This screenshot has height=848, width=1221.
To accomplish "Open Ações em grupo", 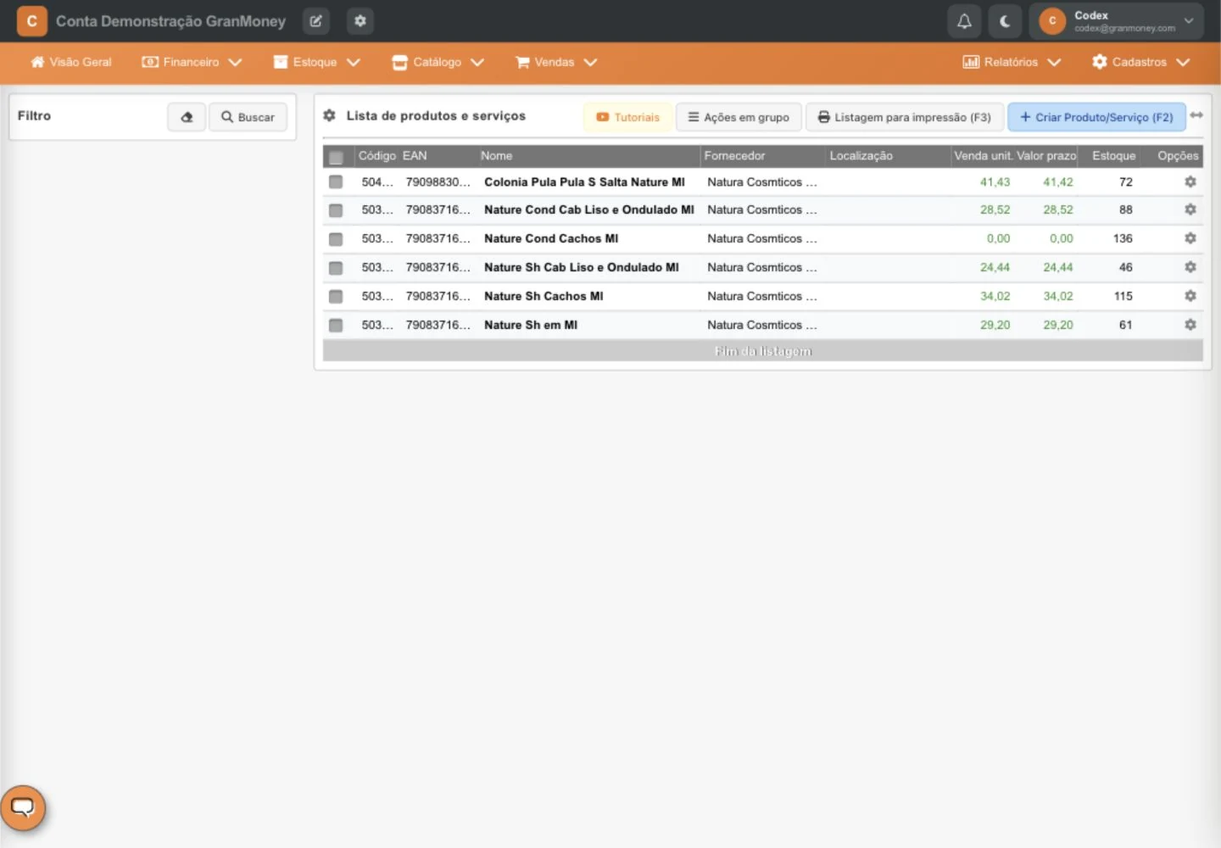I will [739, 117].
